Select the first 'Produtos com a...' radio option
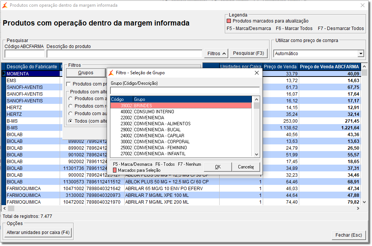The image size is (372, 246). [71, 98]
